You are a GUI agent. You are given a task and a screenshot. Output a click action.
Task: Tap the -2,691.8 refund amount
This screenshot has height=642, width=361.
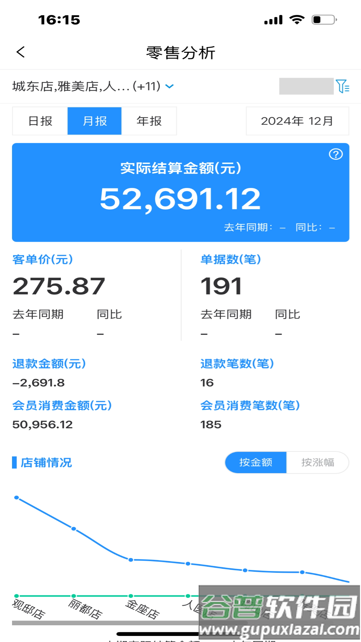(x=38, y=383)
